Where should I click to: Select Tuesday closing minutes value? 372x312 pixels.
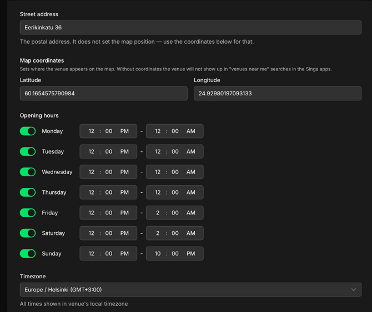pos(175,151)
